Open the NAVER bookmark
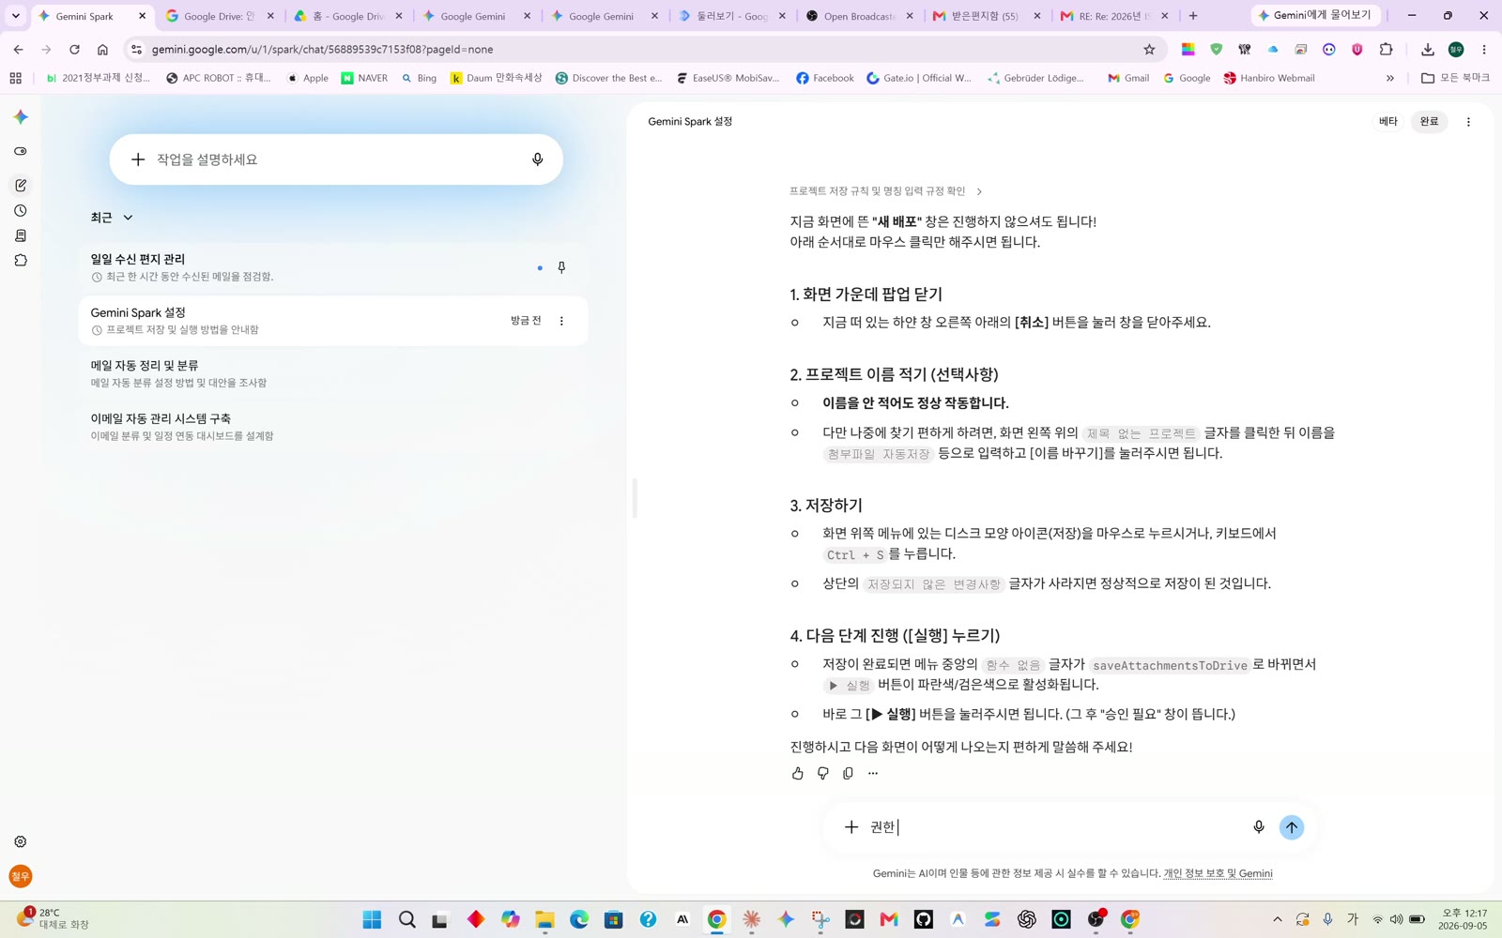Viewport: 1502px width, 938px height. point(364,78)
